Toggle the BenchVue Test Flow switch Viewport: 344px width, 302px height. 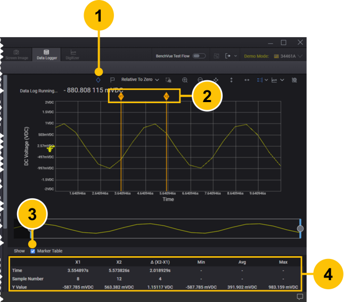pos(199,56)
